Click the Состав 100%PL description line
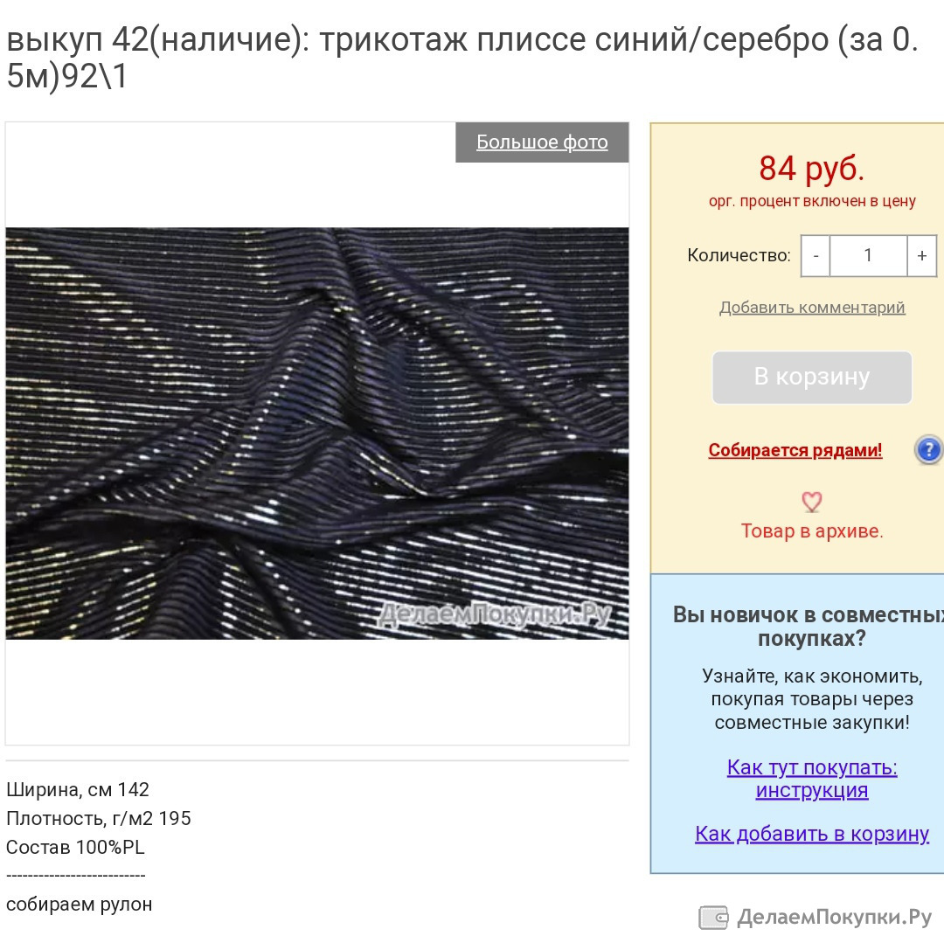The width and height of the screenshot is (944, 943). pos(75,848)
